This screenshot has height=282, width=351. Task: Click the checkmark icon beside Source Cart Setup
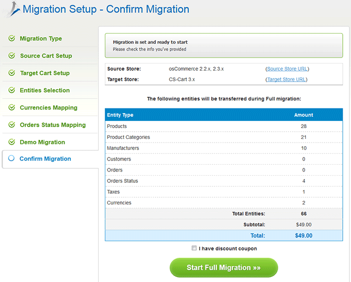pos(12,56)
